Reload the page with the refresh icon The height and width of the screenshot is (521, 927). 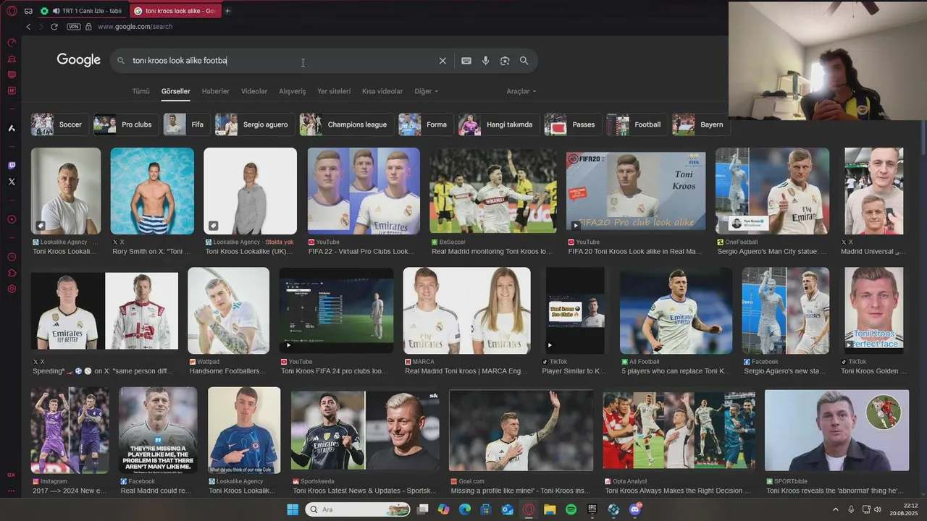click(54, 27)
